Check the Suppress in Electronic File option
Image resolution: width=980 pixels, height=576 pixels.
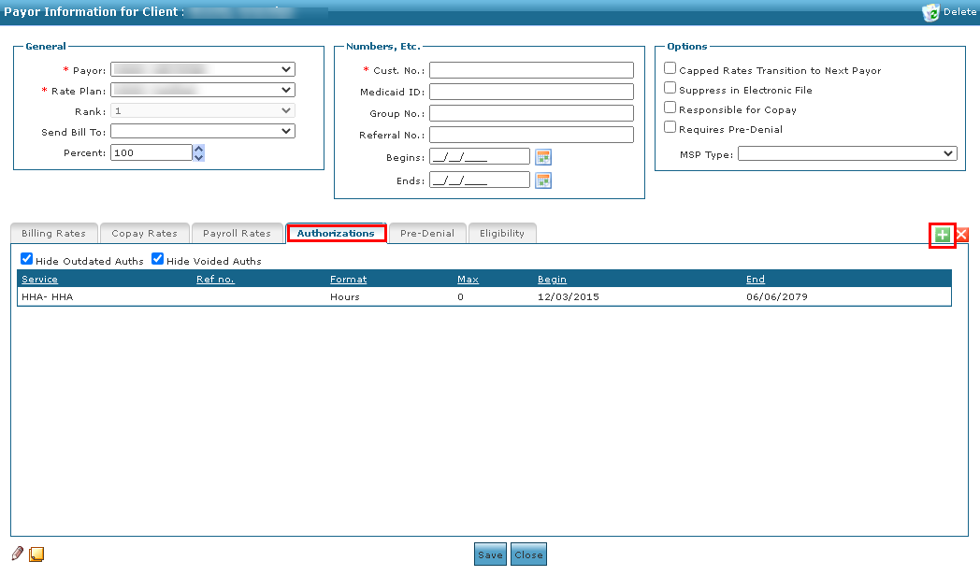pyautogui.click(x=670, y=88)
